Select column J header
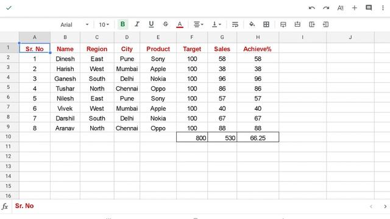 350,37
